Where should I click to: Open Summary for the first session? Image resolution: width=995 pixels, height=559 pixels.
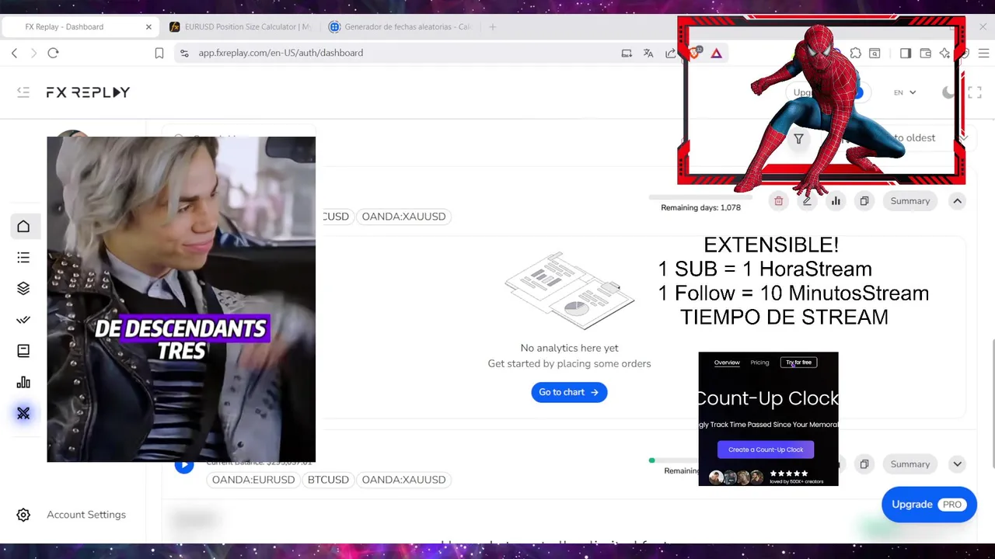[910, 201]
